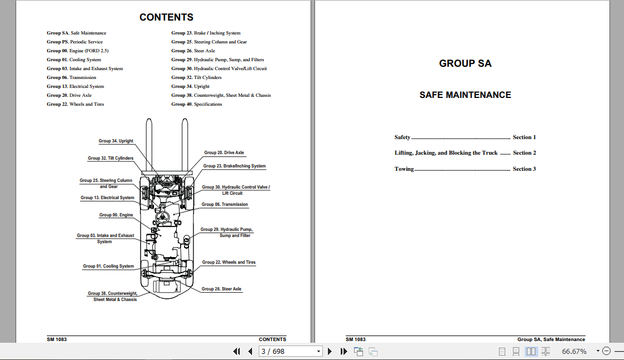The height and width of the screenshot is (360, 624).
Task: Click 'Group 25. Steering Column and Gear' list entry
Action: click(x=209, y=42)
